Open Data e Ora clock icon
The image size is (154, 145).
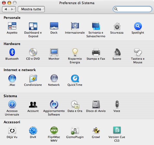(x=75, y=104)
